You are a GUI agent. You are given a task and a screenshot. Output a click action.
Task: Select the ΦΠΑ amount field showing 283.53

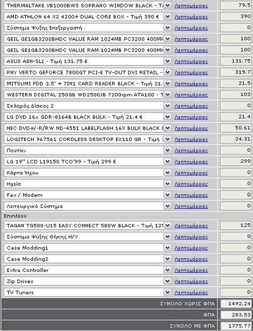tap(236, 315)
